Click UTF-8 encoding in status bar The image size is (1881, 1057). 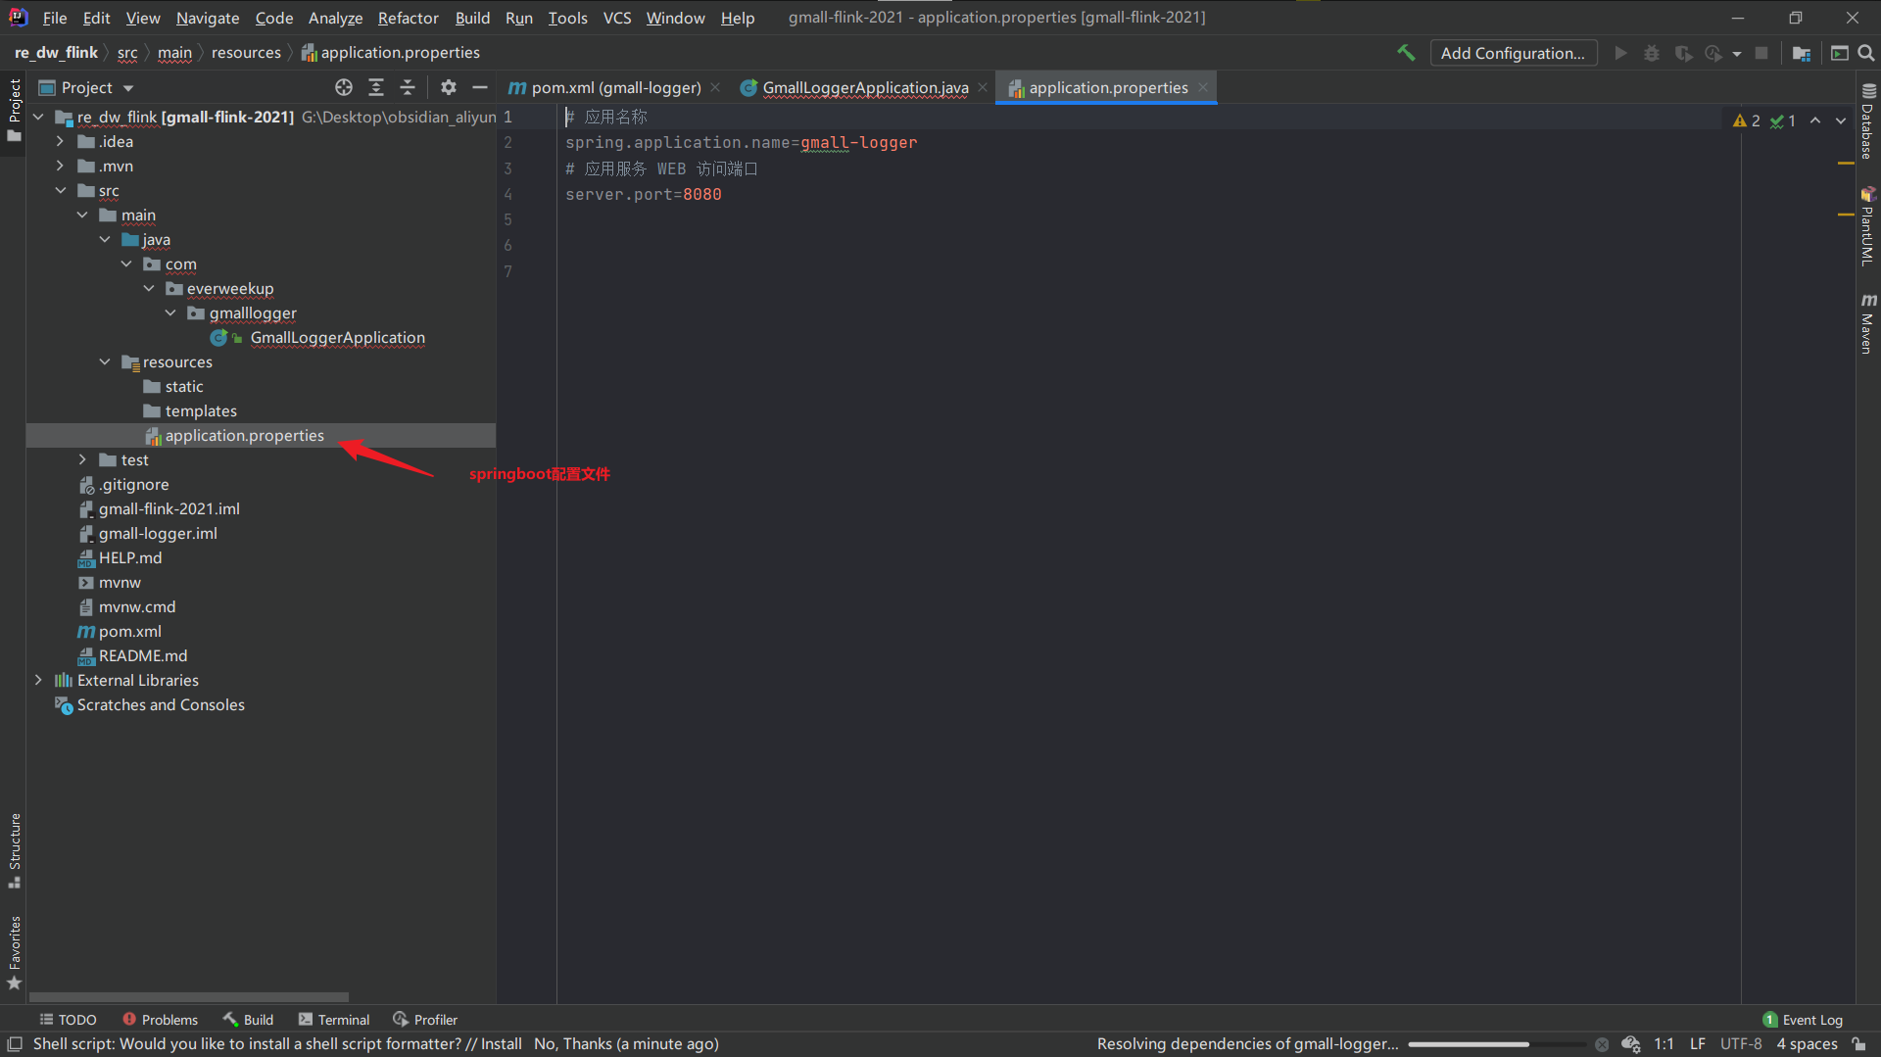[x=1741, y=1044]
